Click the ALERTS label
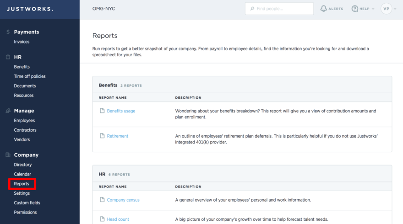403x224 pixels. pyautogui.click(x=336, y=9)
